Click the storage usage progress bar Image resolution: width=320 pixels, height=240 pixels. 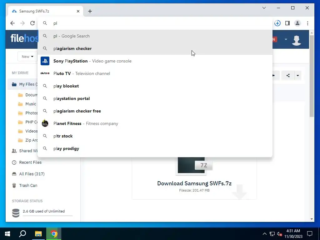click(x=47, y=216)
